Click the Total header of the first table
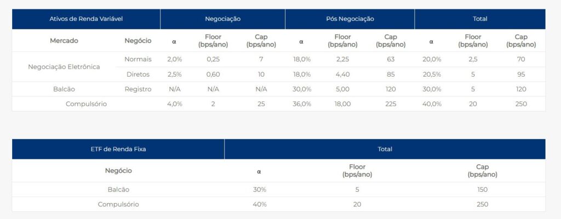The width and height of the screenshot is (561, 219). [480, 19]
